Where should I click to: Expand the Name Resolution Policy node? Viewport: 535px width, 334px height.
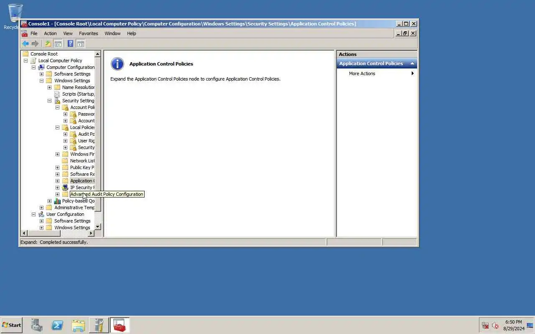[x=49, y=87]
